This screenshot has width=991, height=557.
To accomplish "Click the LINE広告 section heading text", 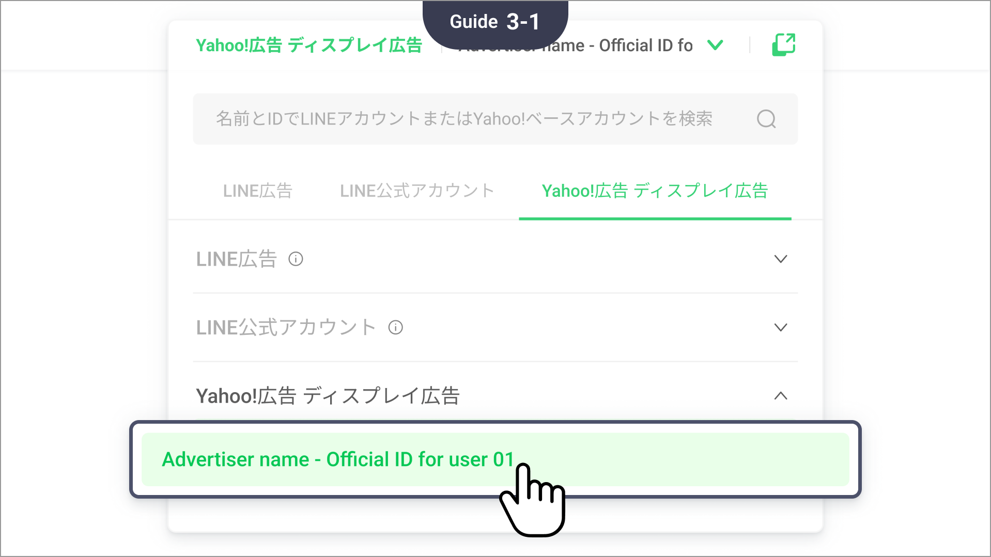I will click(237, 259).
